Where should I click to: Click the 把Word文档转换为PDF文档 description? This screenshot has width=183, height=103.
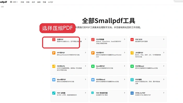65,82
